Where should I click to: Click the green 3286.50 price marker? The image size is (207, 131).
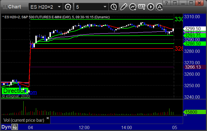point(194,44)
